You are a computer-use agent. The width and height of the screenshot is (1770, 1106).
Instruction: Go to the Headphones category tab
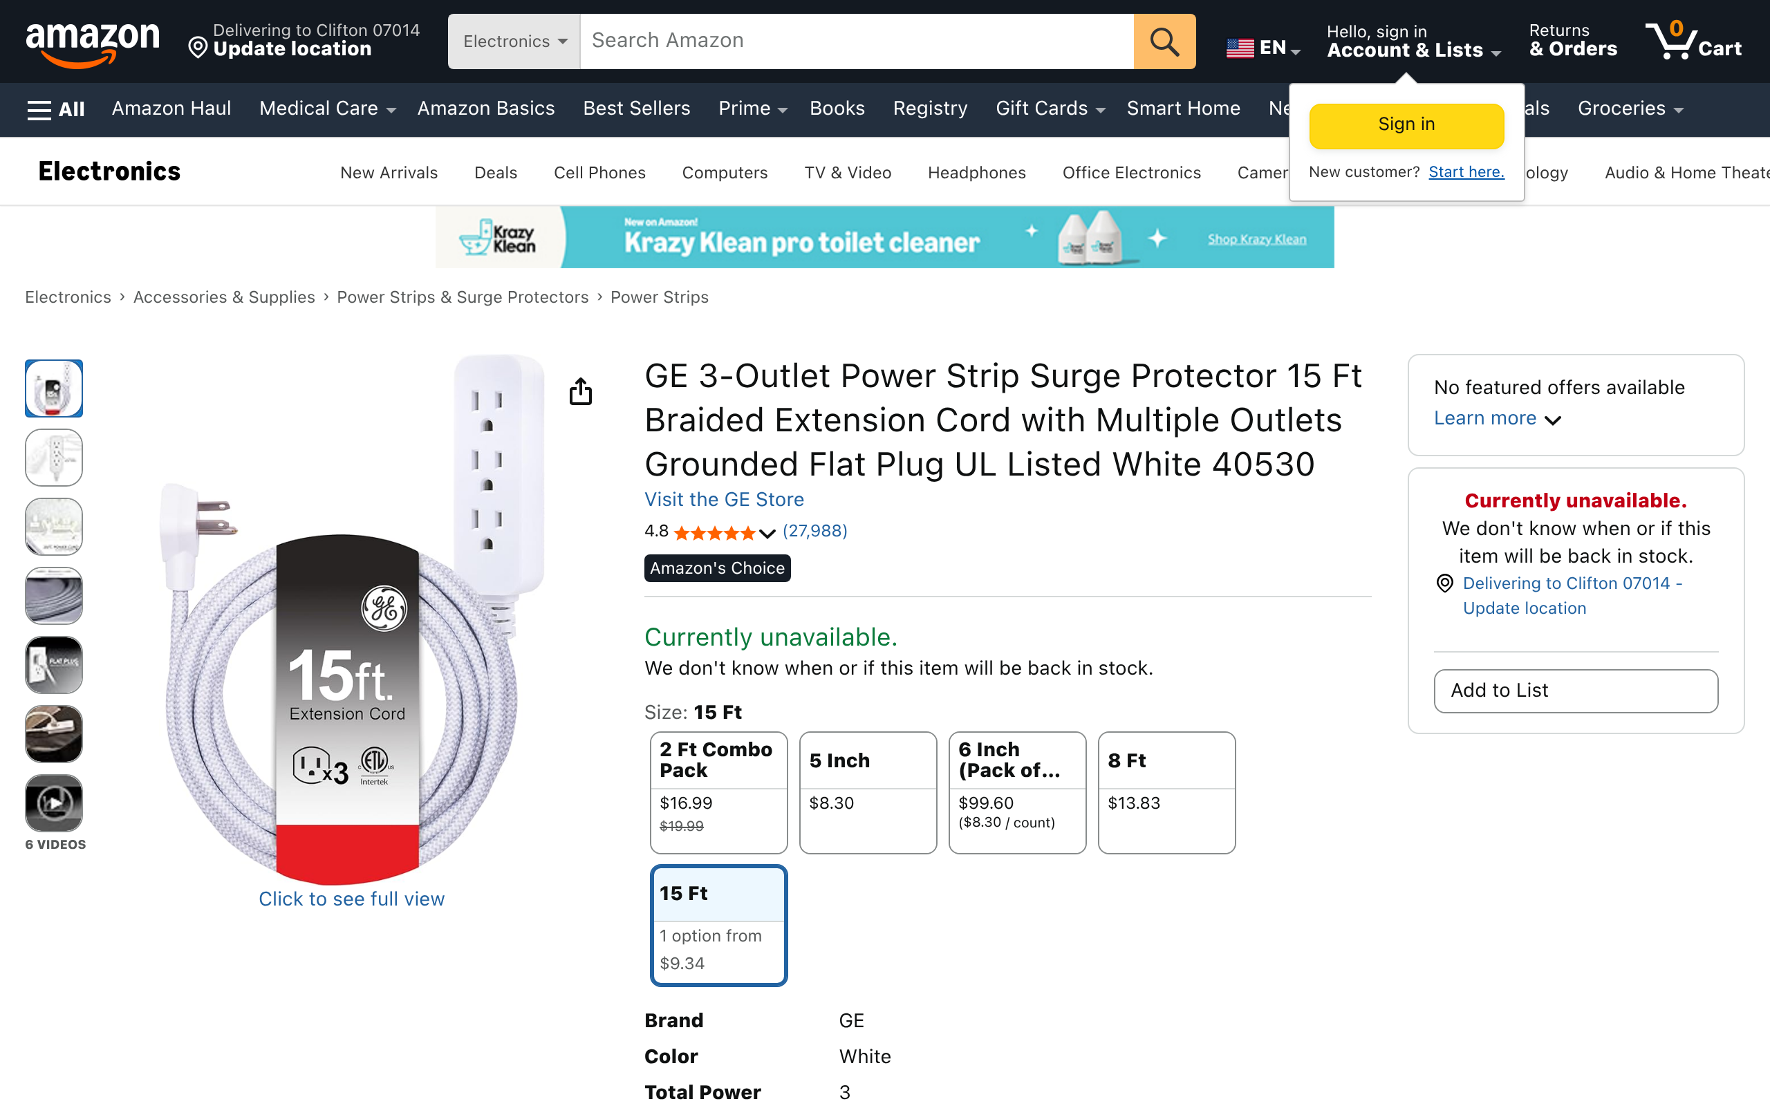(x=976, y=173)
